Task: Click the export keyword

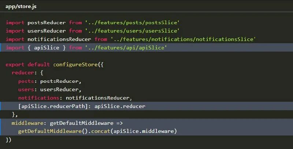Action: click(15, 64)
